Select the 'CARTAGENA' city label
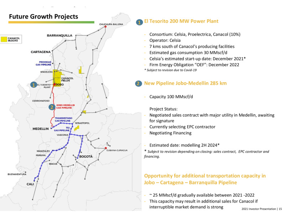This screenshot has height=214, width=285. click(41, 52)
